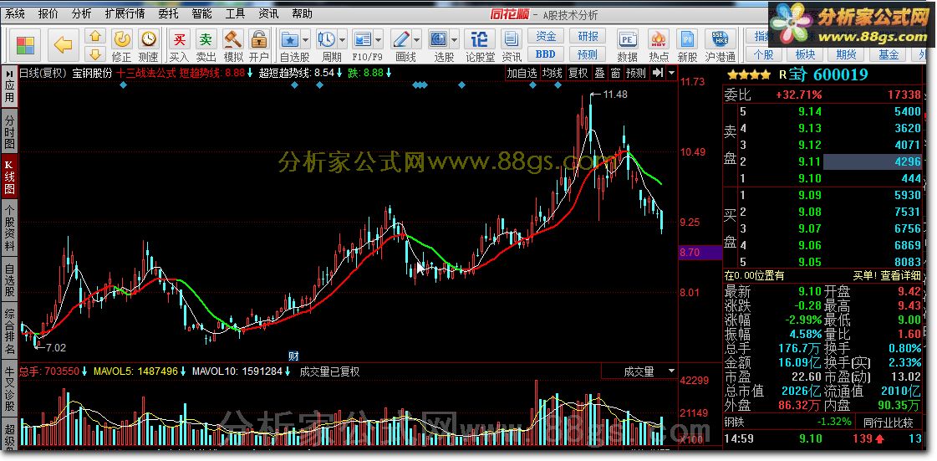Open 模拟 simulated trading gavel icon
937x461 pixels.
[232, 45]
